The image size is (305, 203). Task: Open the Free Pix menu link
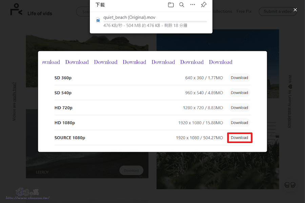[244, 12]
